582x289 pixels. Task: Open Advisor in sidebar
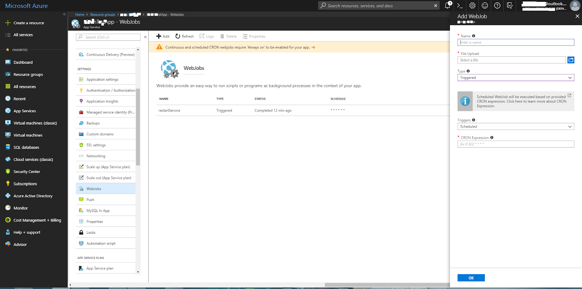[16, 245]
